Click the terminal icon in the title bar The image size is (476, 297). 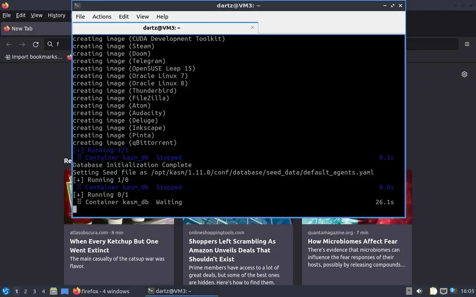[77, 5]
